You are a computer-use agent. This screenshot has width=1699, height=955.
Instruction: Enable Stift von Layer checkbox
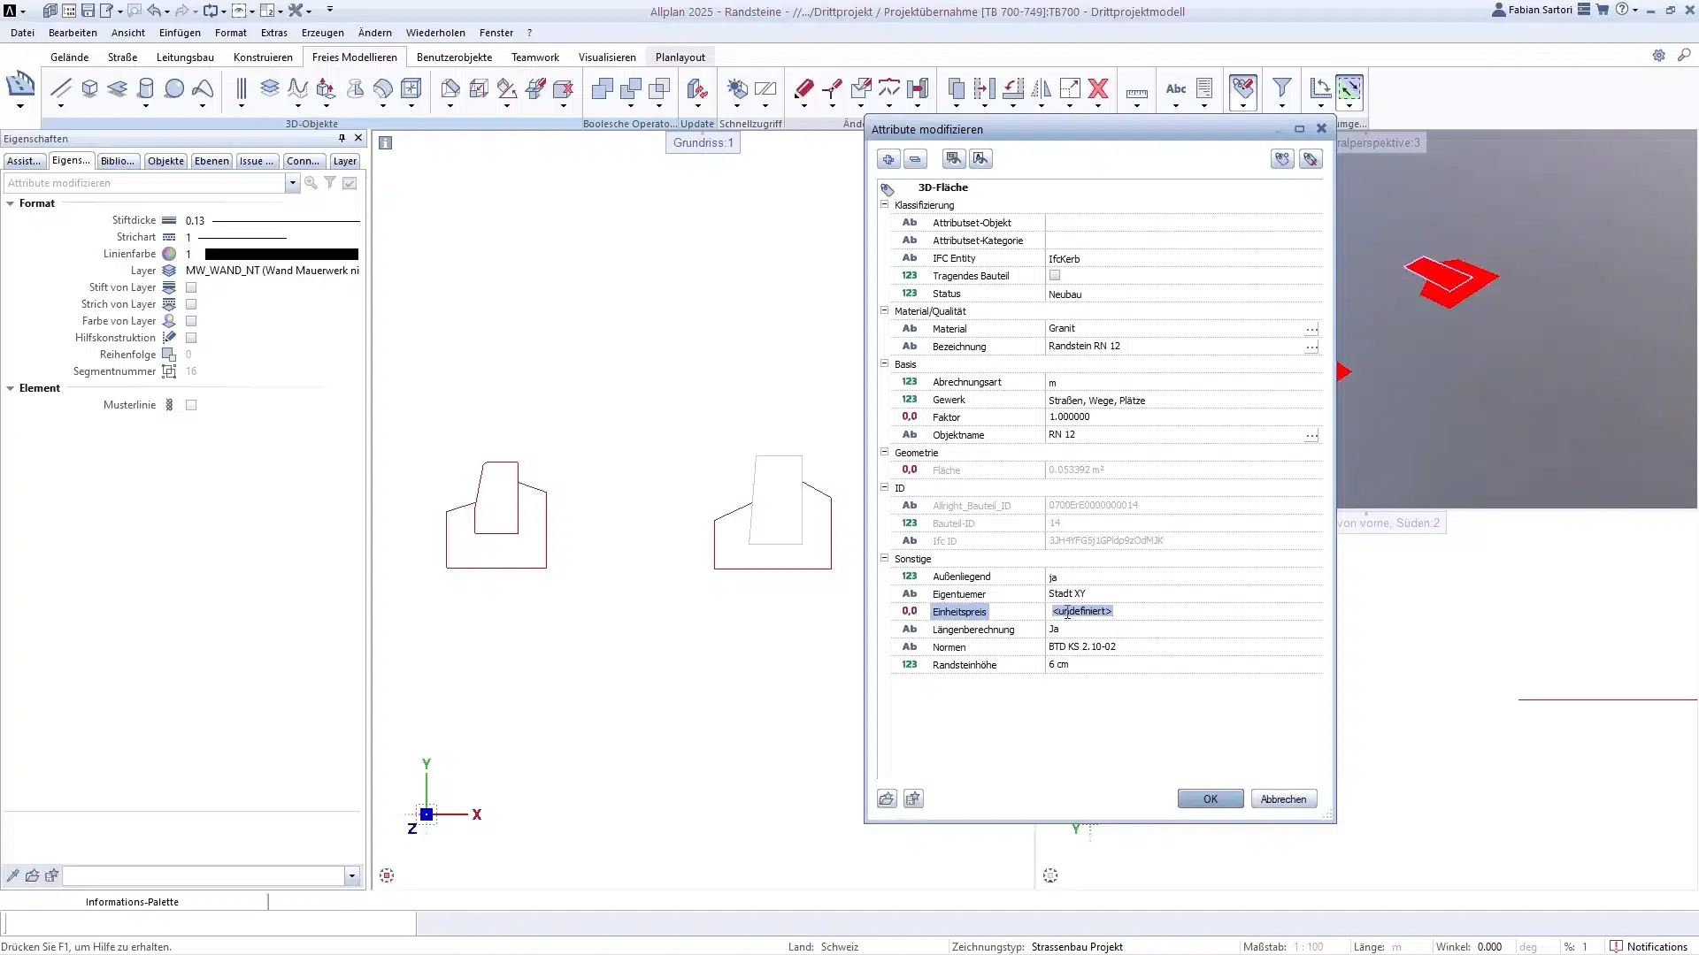coord(190,287)
